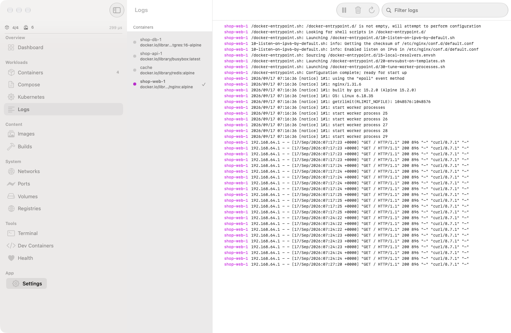The image size is (511, 333).
Task: Click the Dev Containers code icon
Action: (x=11, y=246)
